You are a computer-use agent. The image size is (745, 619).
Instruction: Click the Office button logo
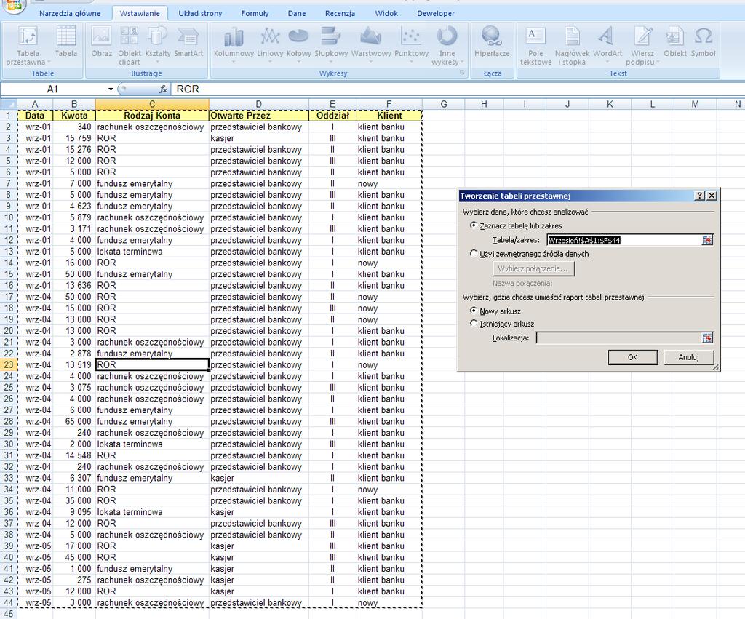(x=13, y=6)
